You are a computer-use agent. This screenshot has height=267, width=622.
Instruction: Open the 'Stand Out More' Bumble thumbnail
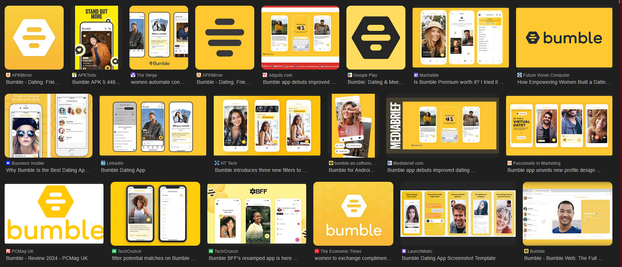tap(96, 38)
